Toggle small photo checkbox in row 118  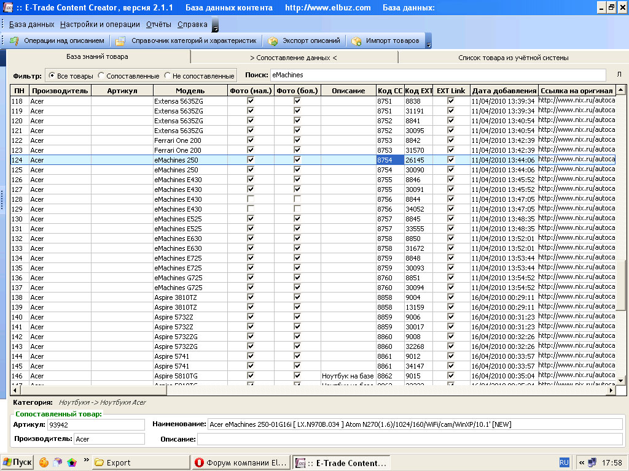pos(251,101)
